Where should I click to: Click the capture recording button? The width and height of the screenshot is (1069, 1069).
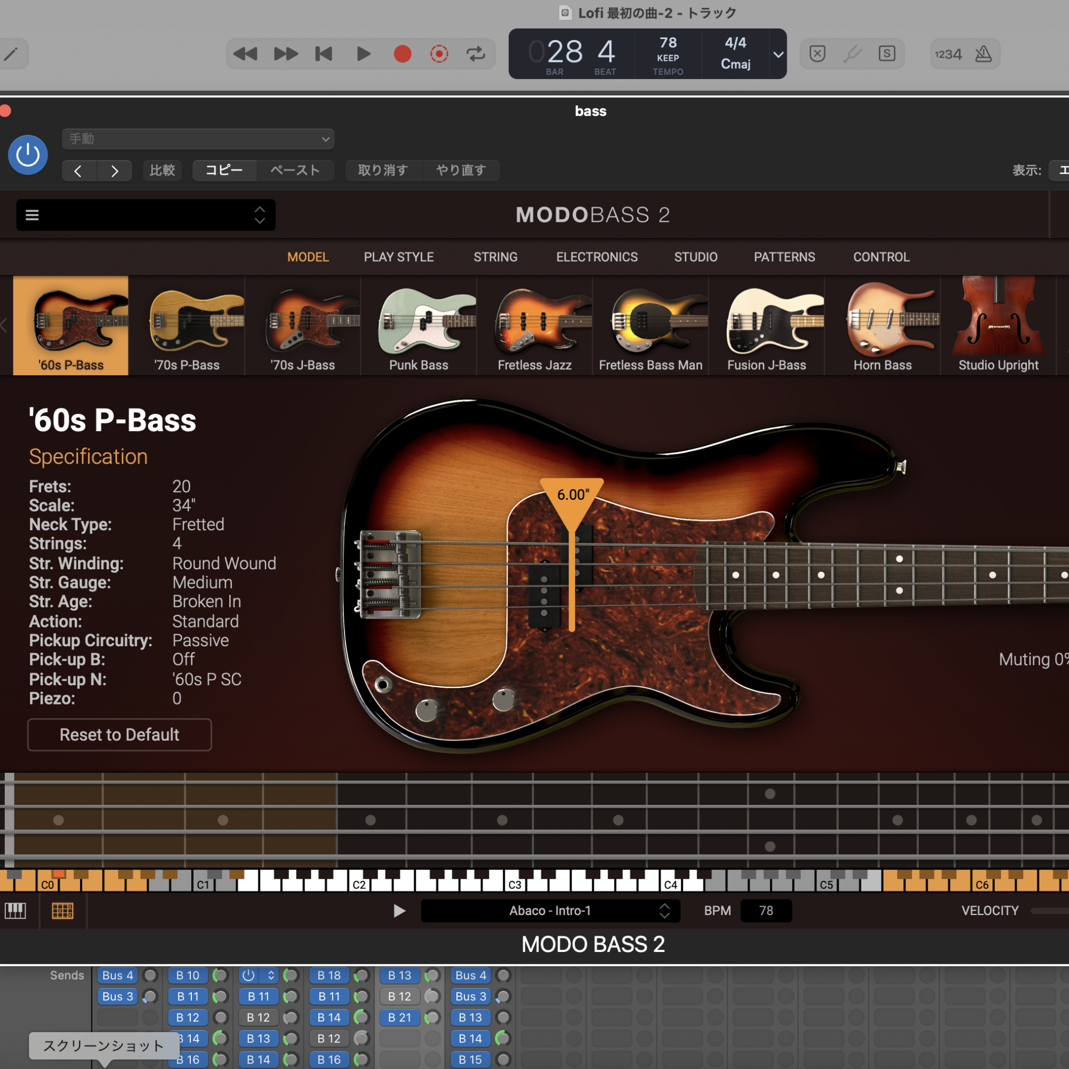click(439, 53)
